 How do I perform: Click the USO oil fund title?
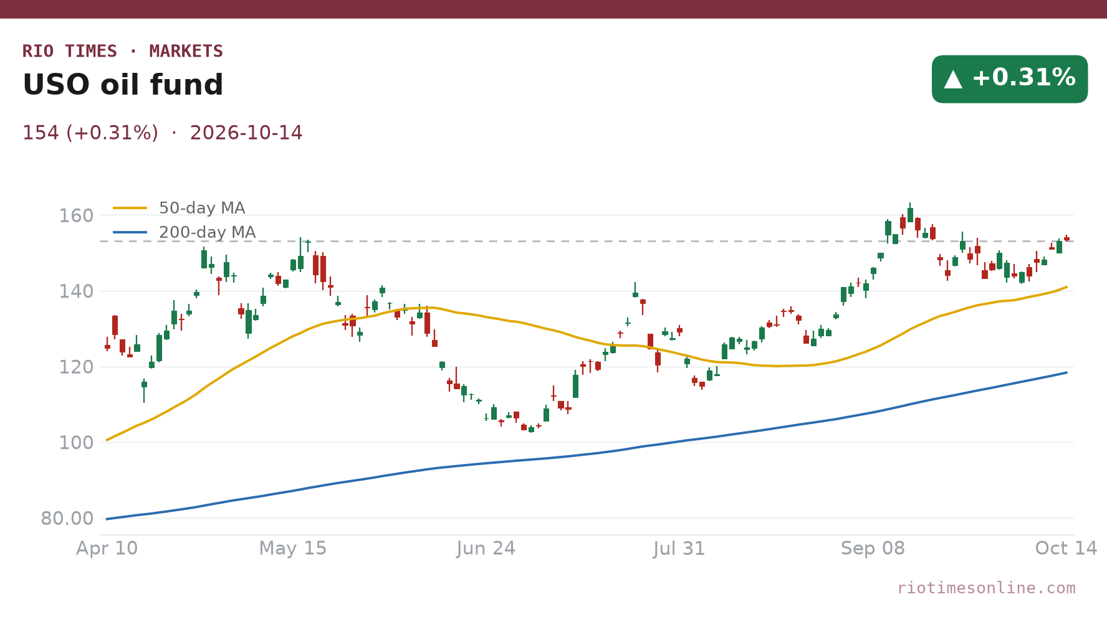click(x=123, y=85)
